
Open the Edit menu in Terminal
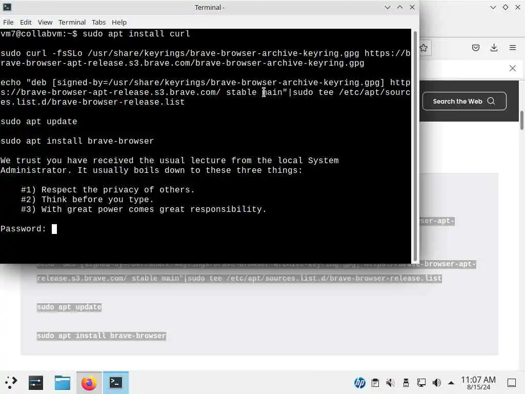[x=26, y=22]
